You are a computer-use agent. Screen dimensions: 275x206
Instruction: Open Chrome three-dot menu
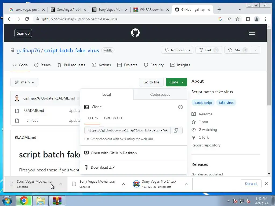point(265,19)
